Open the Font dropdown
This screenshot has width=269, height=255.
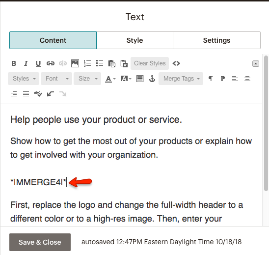pyautogui.click(x=56, y=79)
